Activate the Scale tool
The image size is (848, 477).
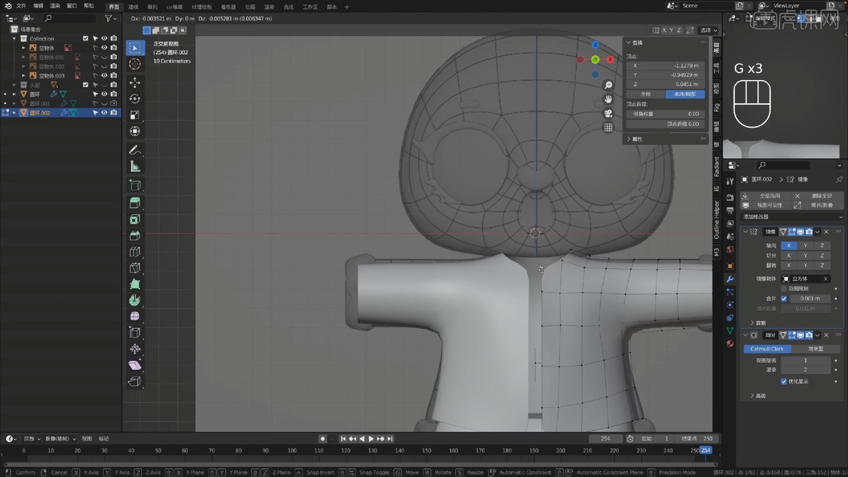(x=135, y=115)
